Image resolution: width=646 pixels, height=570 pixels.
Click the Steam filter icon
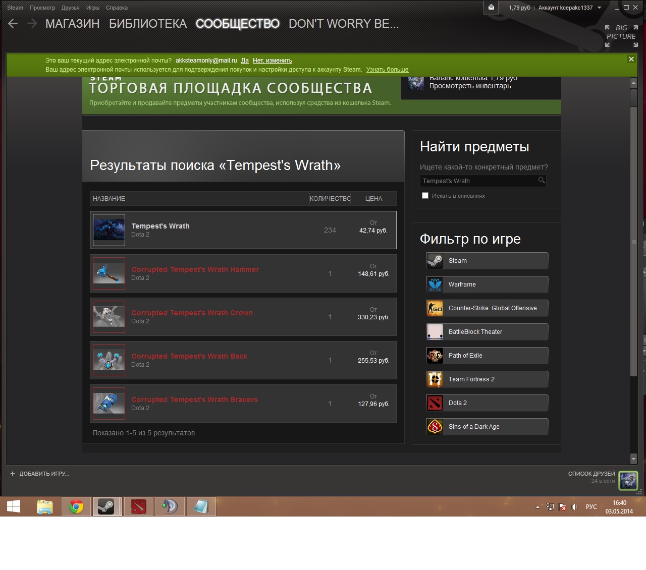click(435, 261)
